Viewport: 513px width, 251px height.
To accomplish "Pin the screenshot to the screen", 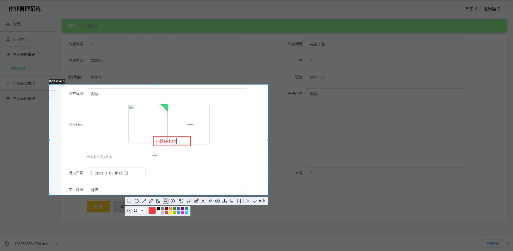I will click(210, 201).
